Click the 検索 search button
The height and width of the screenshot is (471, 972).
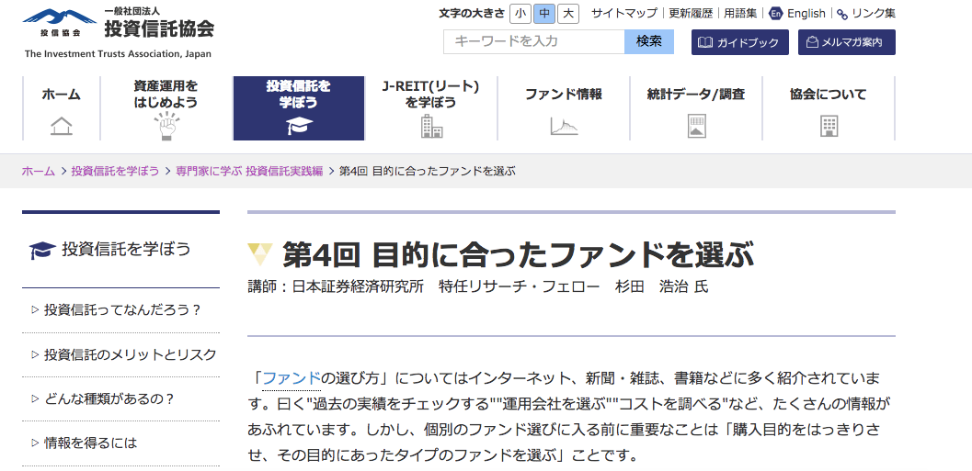point(649,41)
